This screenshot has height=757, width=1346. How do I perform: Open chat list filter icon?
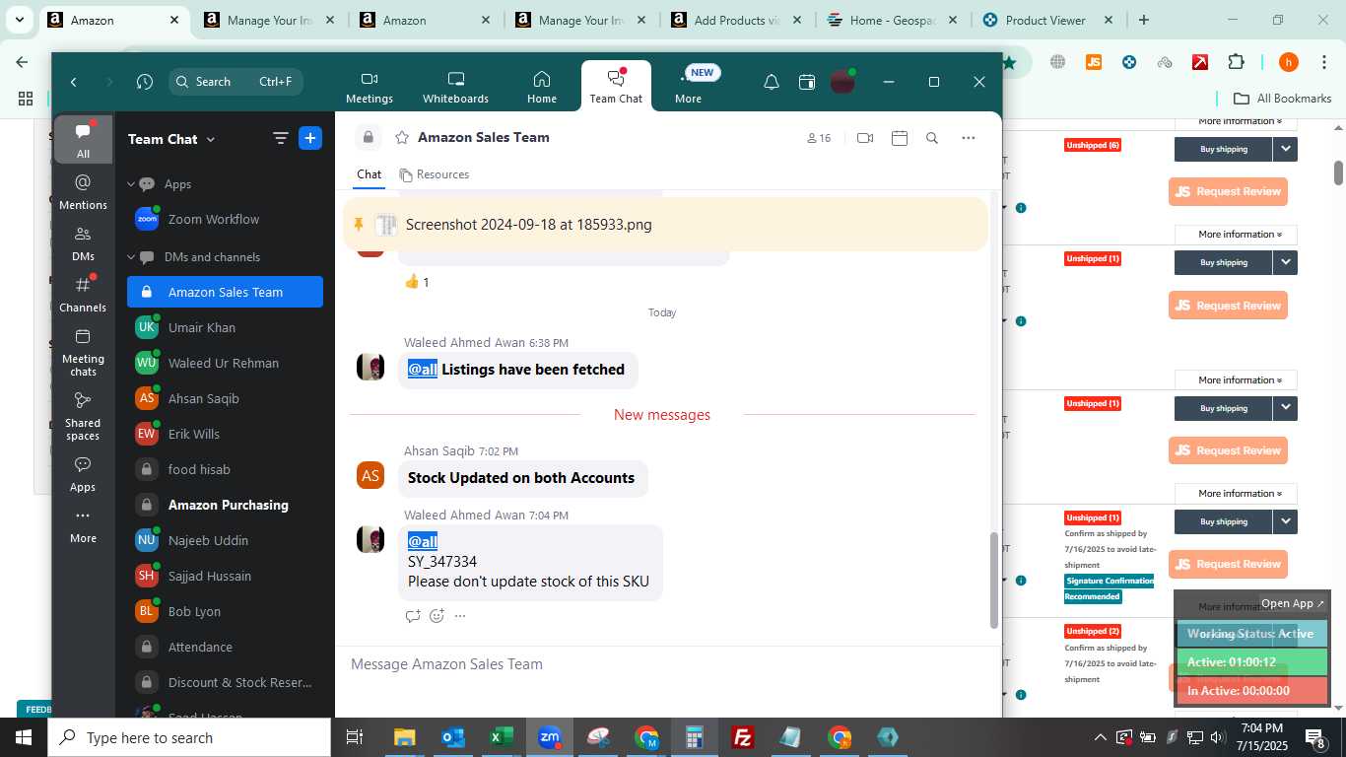point(281,139)
